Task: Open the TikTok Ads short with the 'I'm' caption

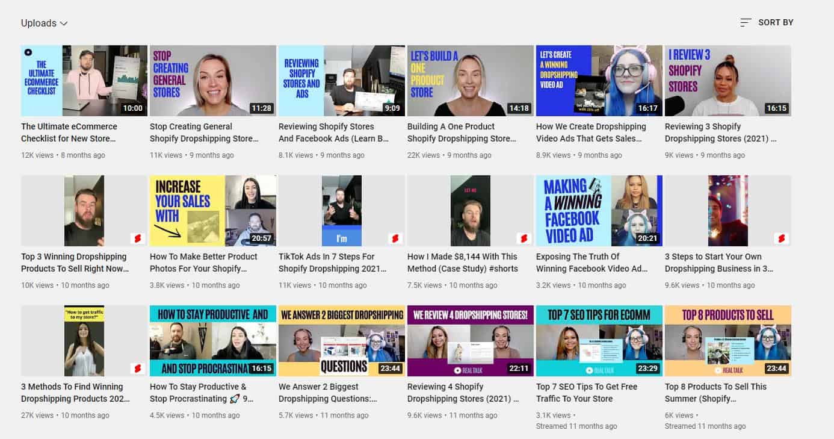Action: click(x=342, y=211)
